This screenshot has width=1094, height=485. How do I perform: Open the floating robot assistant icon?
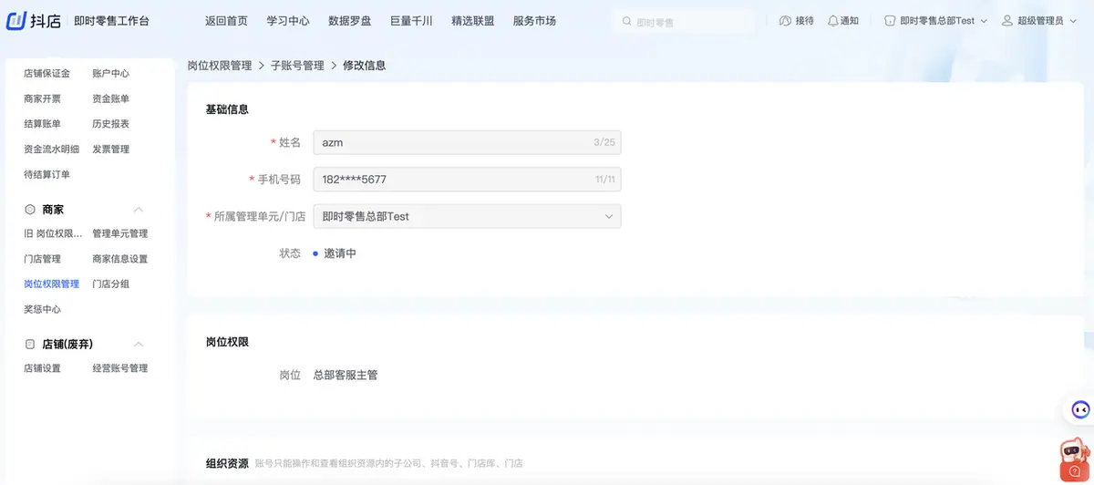[1079, 409]
